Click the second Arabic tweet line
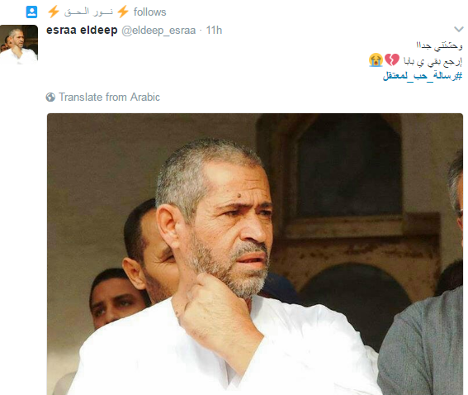Image resolution: width=468 pixels, height=395 pixels. click(x=433, y=61)
